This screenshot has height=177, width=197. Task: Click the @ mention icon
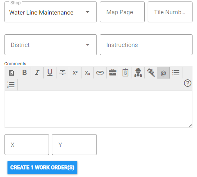tap(163, 73)
